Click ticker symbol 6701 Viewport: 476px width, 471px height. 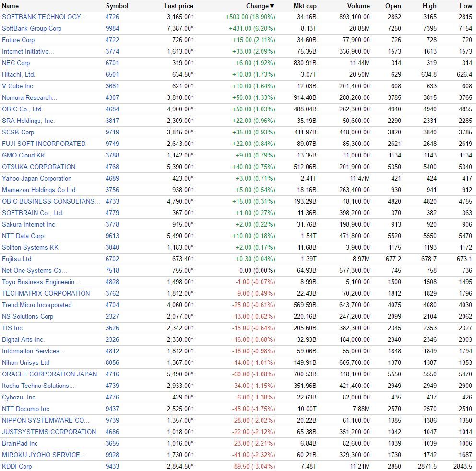[112, 63]
